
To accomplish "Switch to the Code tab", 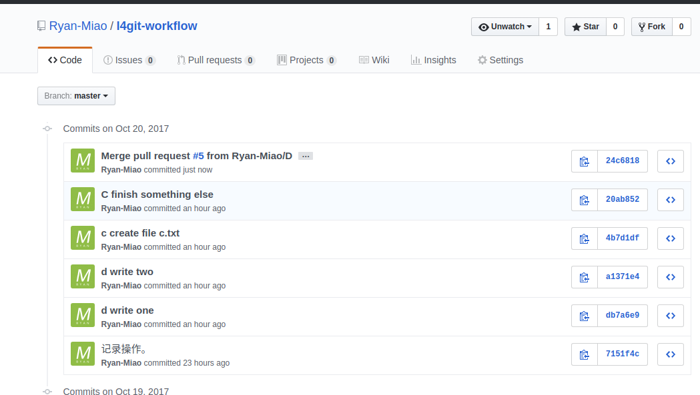I will point(65,60).
